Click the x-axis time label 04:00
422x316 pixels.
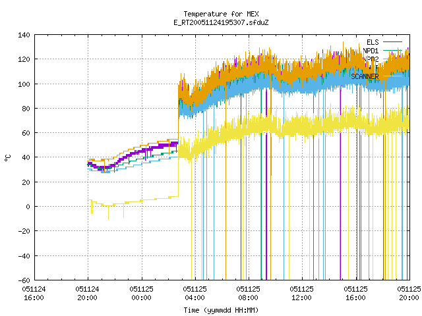coord(195,298)
